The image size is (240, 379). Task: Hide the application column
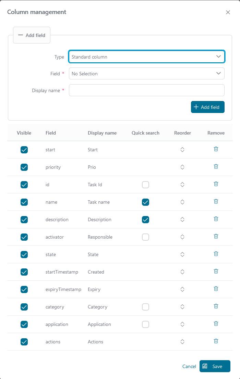pos(24,324)
